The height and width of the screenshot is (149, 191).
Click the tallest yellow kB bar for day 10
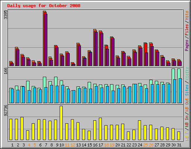click(x=61, y=123)
